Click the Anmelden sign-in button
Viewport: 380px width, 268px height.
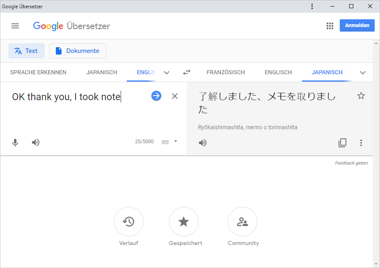tap(357, 25)
